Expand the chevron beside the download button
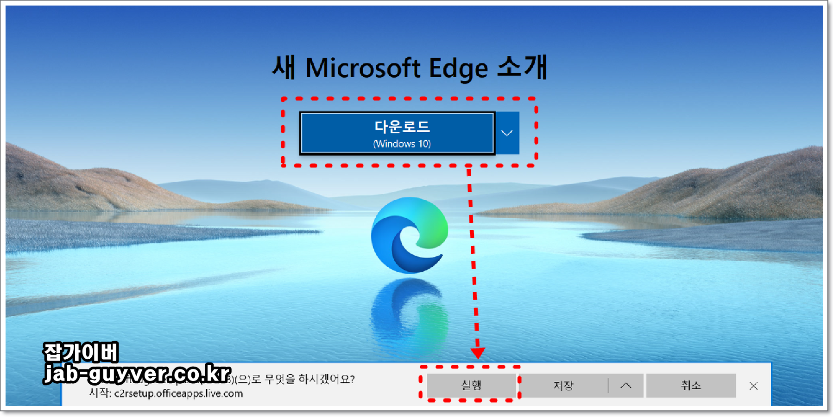Viewport: 834px width, 417px height. click(x=507, y=133)
